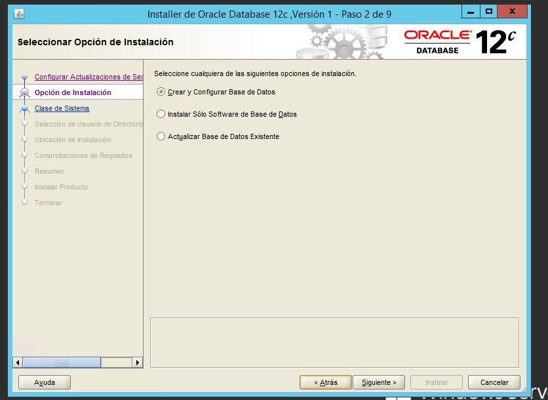Select Crear y Configurar Base de Datos
548x400 pixels.
click(x=216, y=92)
